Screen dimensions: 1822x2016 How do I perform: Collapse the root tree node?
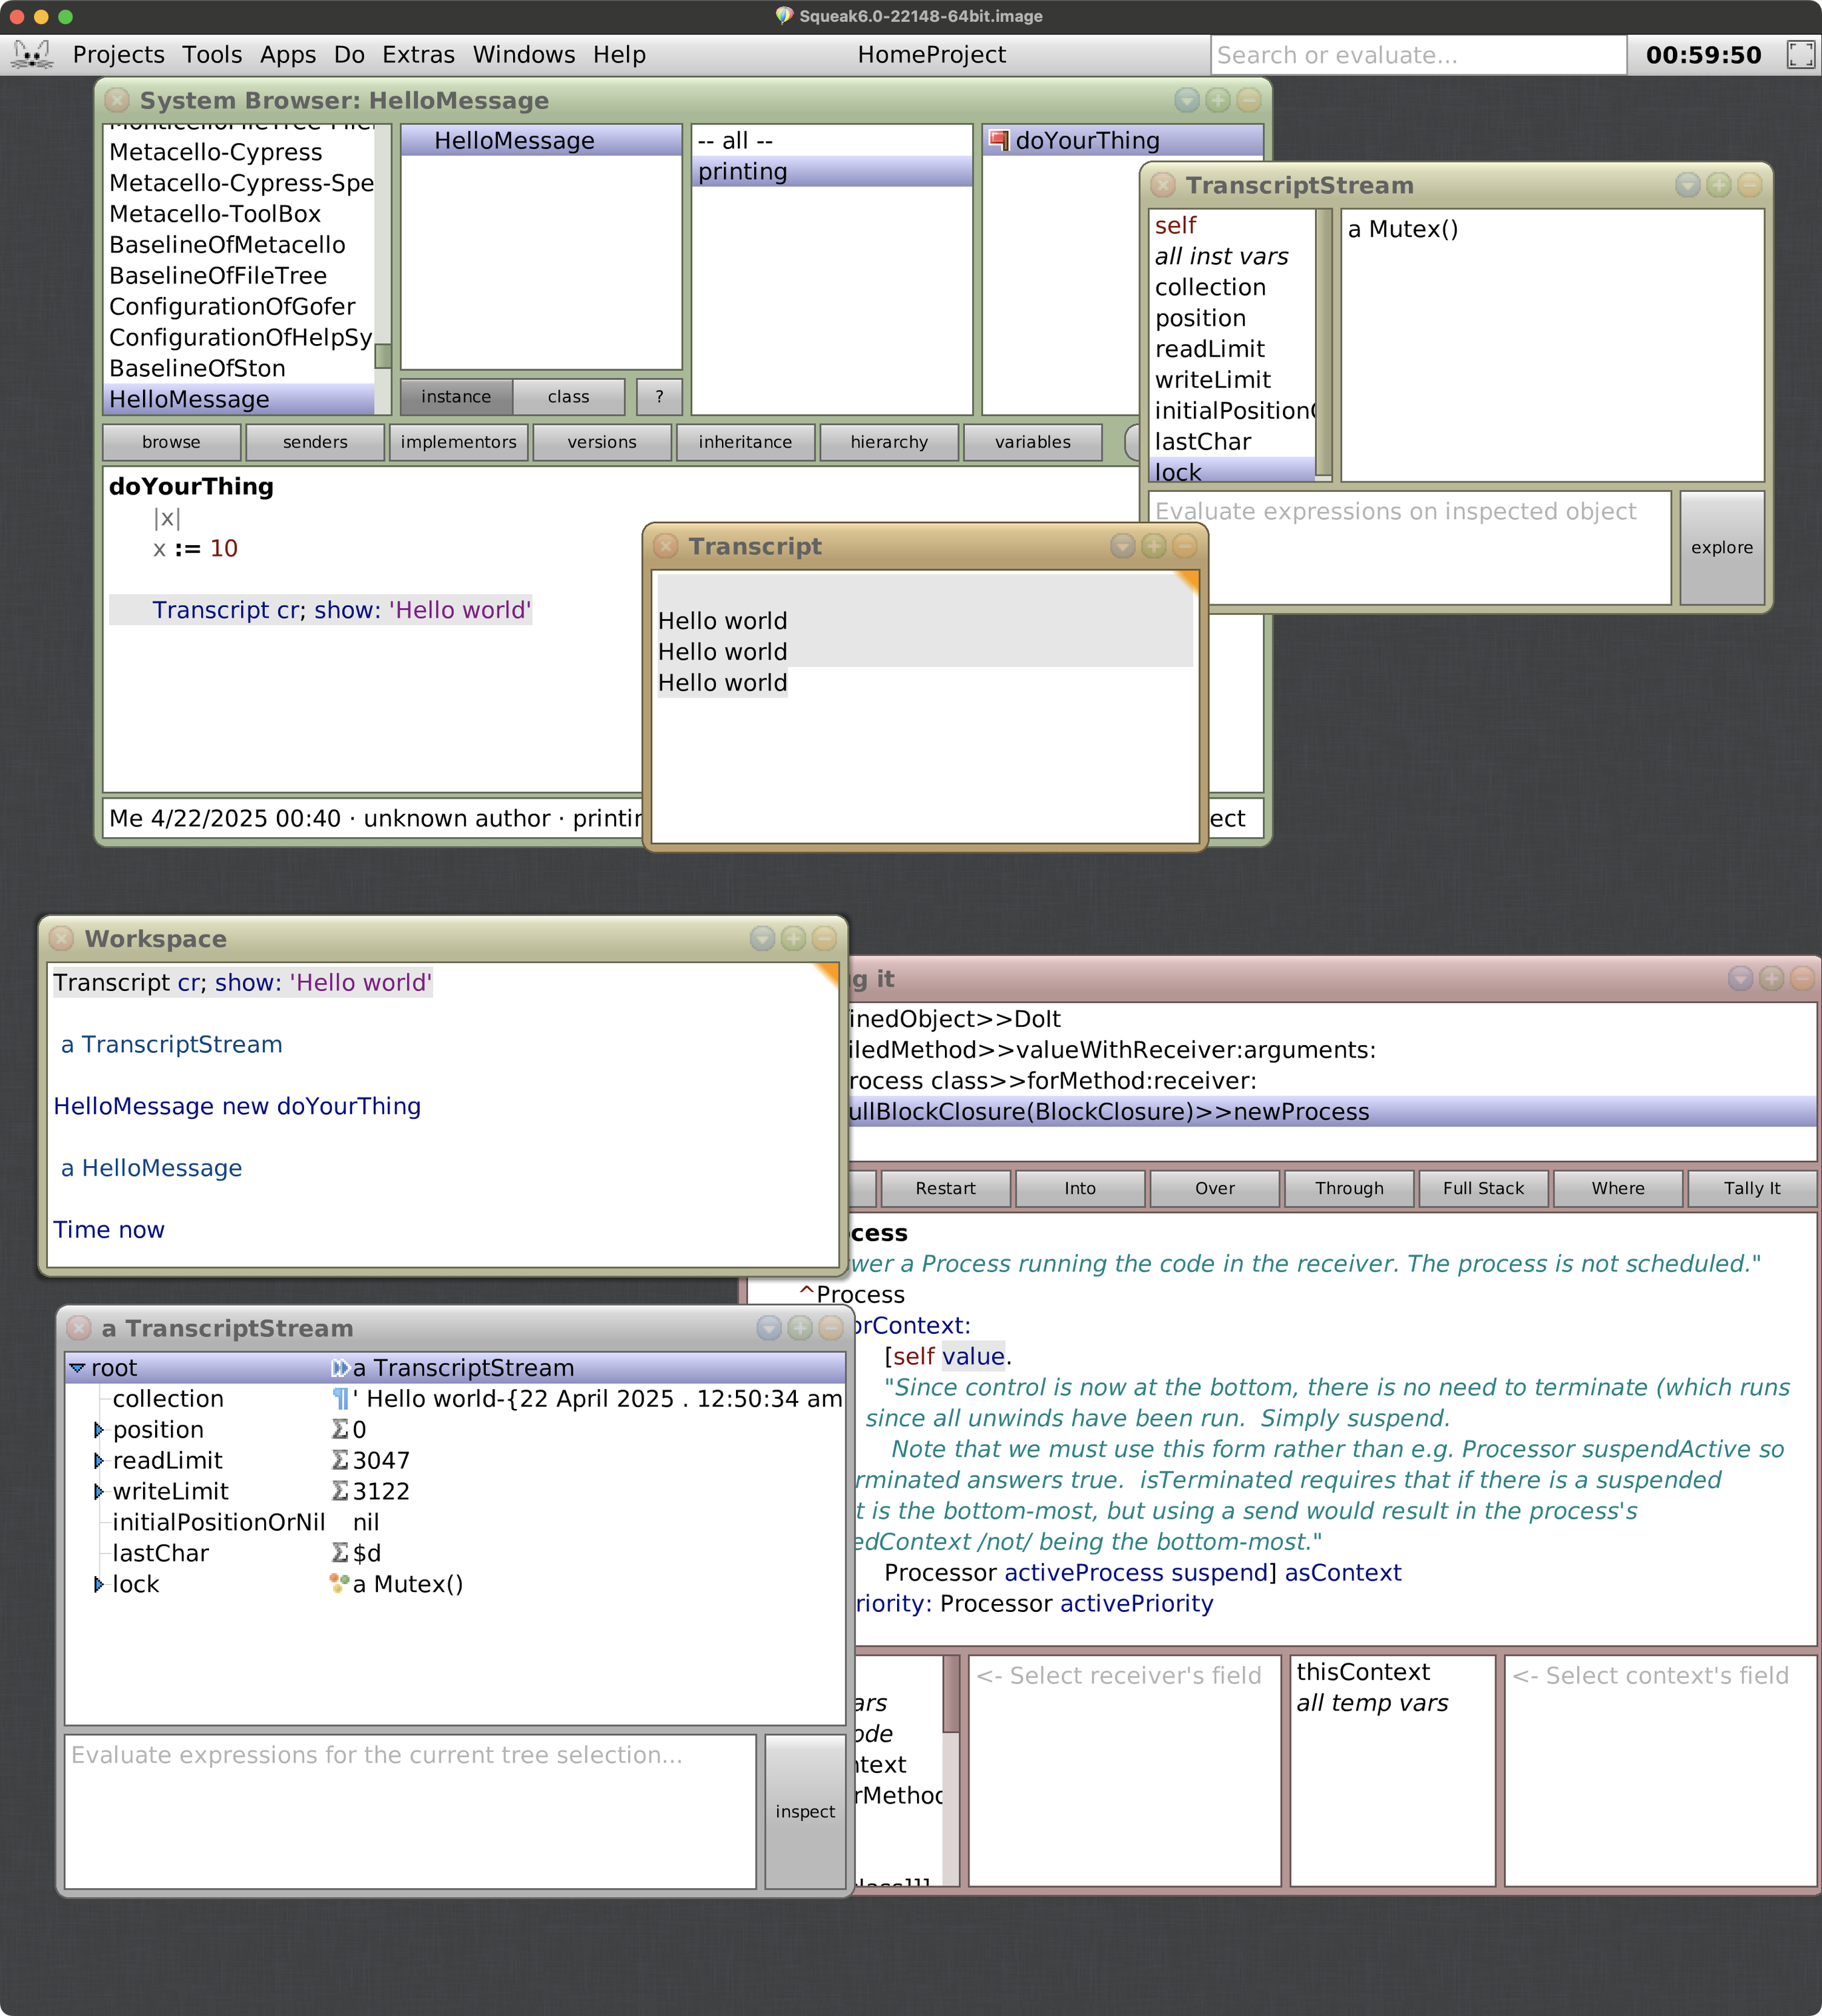pyautogui.click(x=77, y=1367)
